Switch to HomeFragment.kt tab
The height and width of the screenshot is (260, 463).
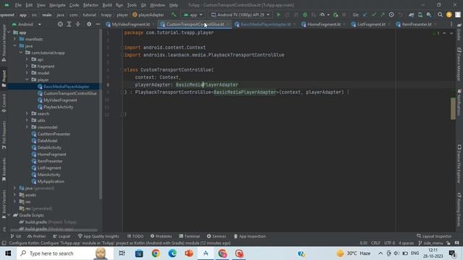point(324,25)
